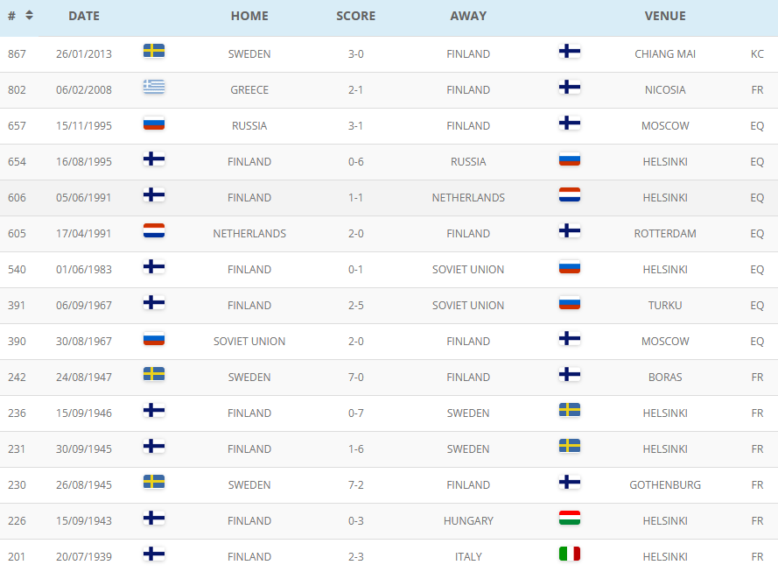Click the Russia flag in the 15/11/1995 match
This screenshot has height=572, width=778.
[154, 124]
